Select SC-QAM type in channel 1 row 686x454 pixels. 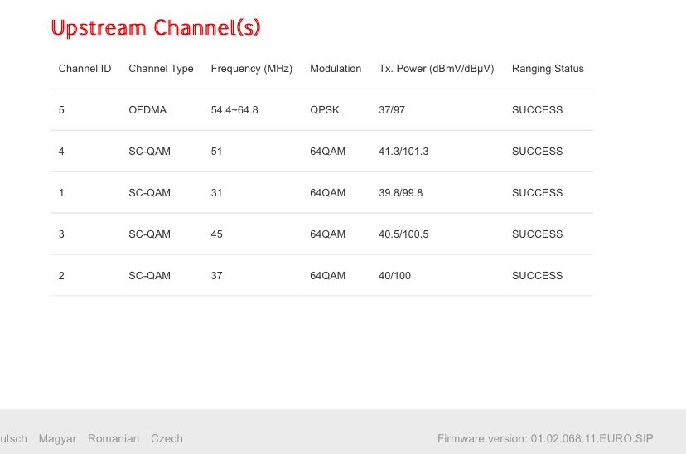[x=150, y=193]
